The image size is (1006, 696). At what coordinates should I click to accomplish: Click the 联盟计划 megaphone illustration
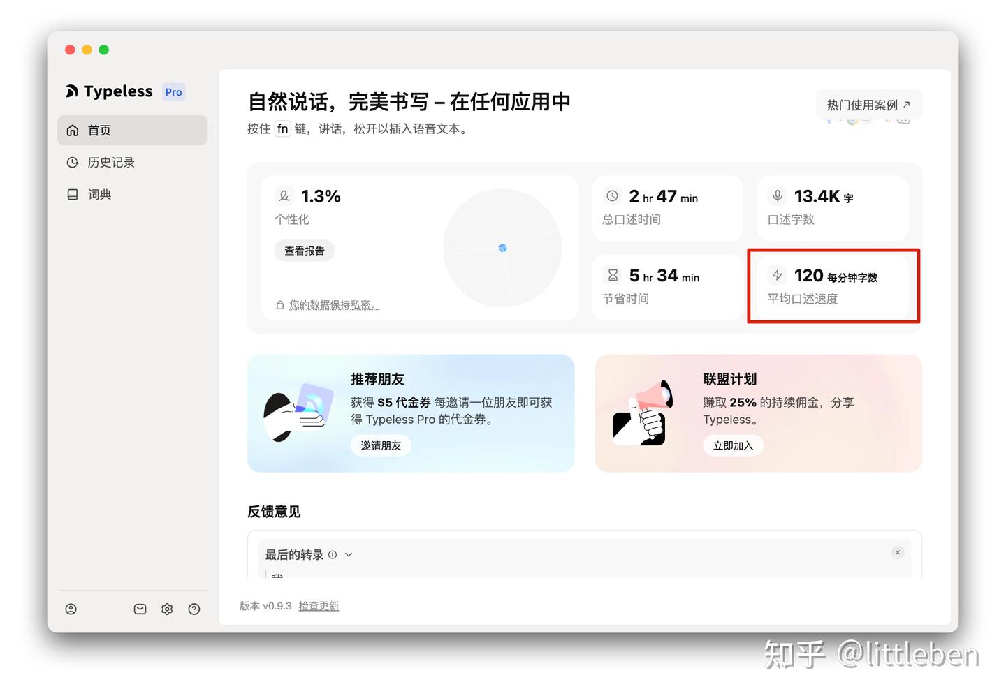pyautogui.click(x=643, y=413)
